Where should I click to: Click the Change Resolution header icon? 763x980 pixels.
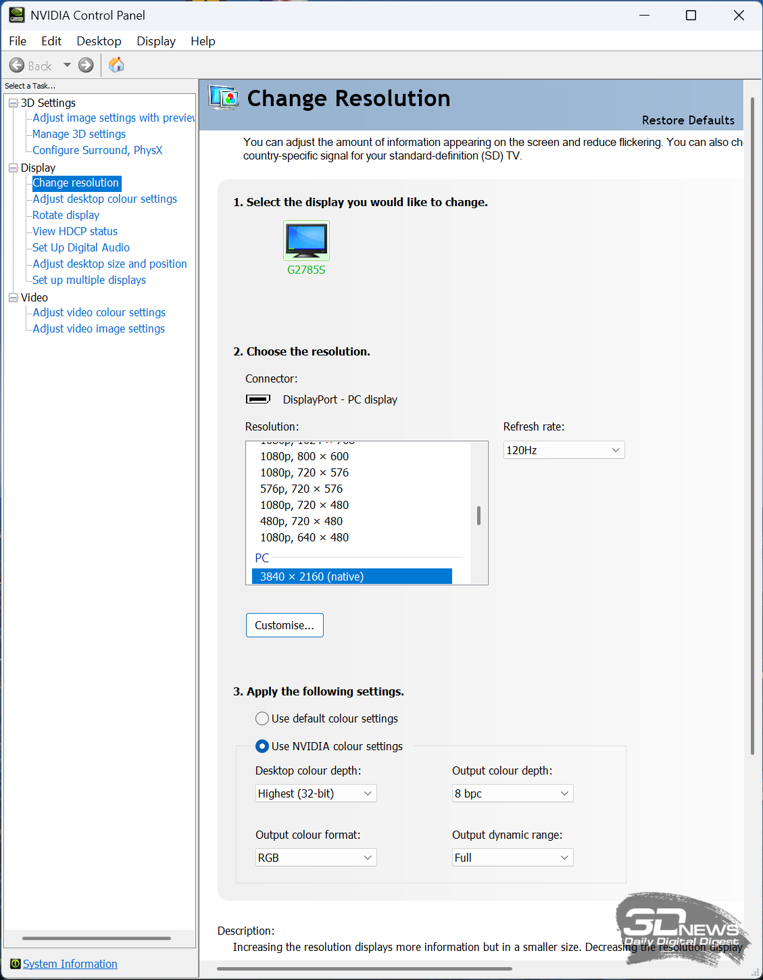pos(224,99)
